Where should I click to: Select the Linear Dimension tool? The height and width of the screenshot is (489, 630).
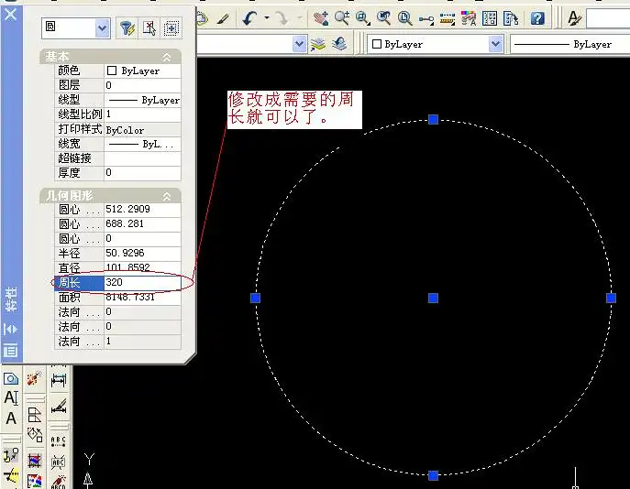click(x=59, y=380)
